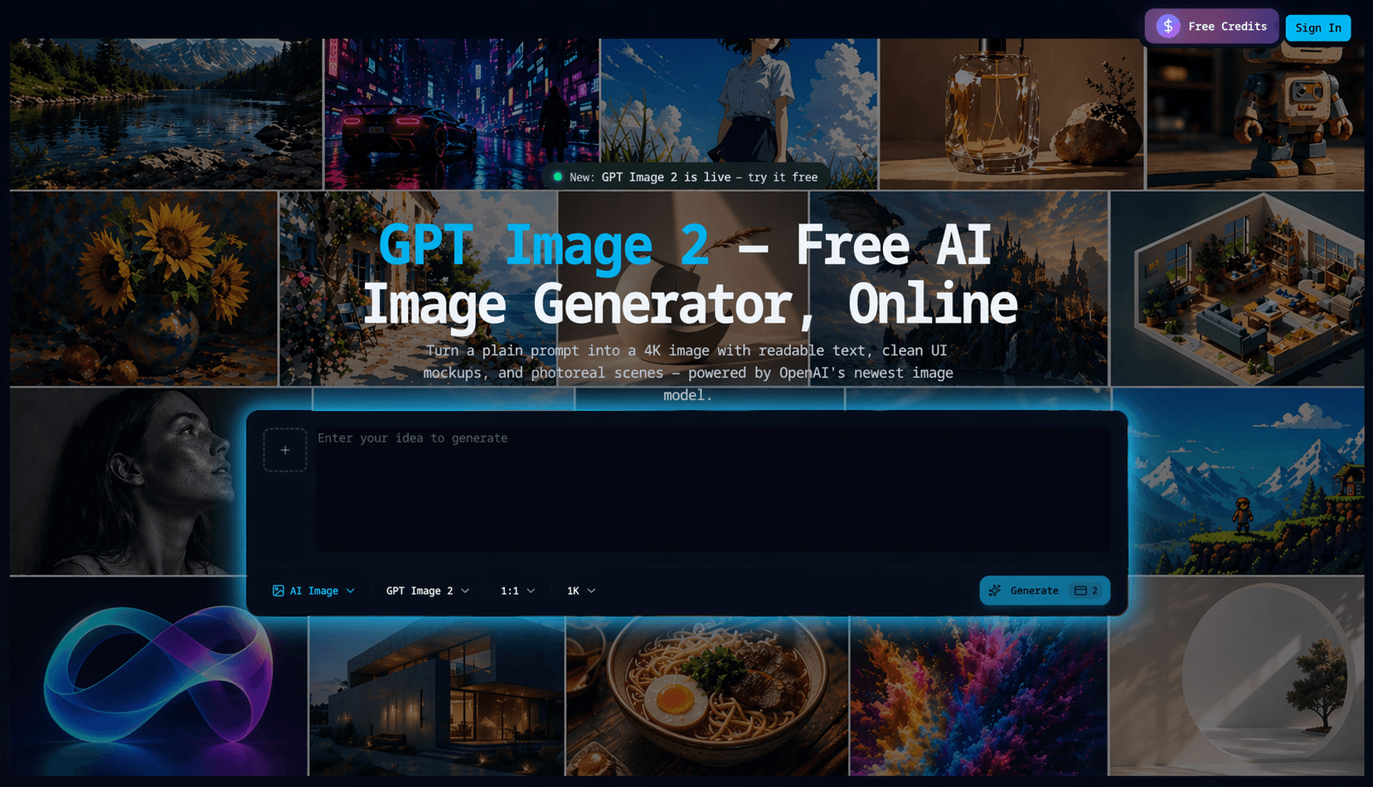
Task: Click the chevron next to 1K
Action: 591,591
